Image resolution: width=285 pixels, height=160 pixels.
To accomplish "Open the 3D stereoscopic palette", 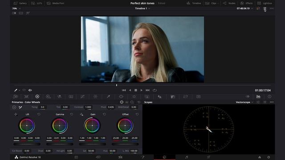I will [199, 97].
